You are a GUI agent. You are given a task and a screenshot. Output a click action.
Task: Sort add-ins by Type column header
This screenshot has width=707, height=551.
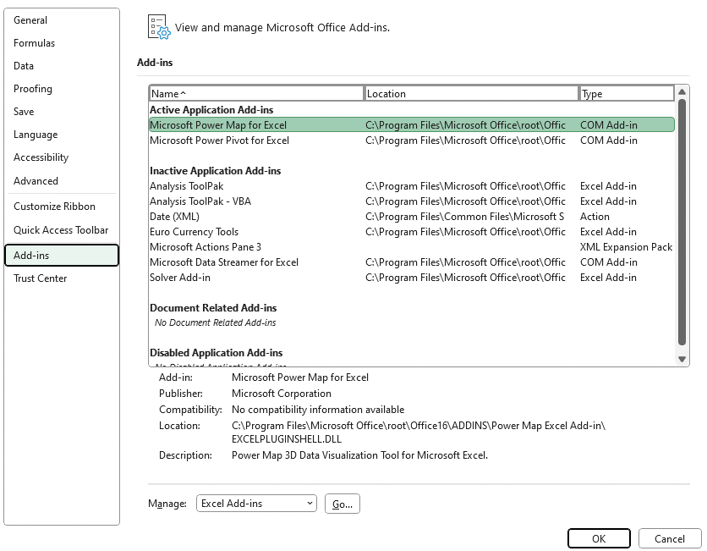click(x=627, y=94)
